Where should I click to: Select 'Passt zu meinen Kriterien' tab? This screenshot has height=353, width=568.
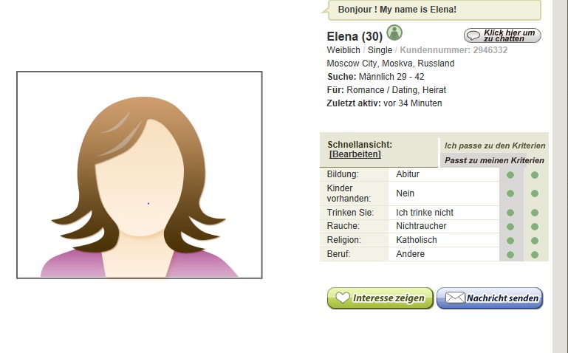coord(494,160)
